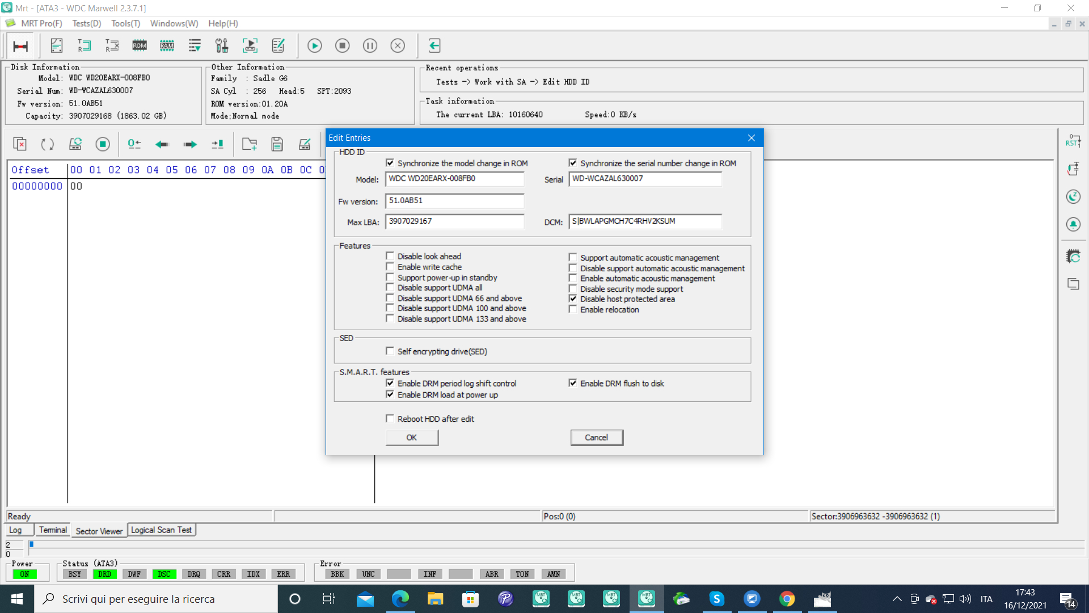1089x613 pixels.
Task: Confirm edits with OK button
Action: [x=412, y=438]
